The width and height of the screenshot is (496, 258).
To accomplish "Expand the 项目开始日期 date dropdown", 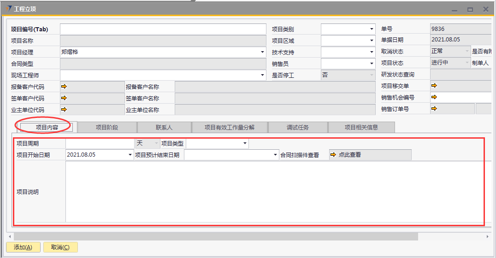I will [130, 155].
